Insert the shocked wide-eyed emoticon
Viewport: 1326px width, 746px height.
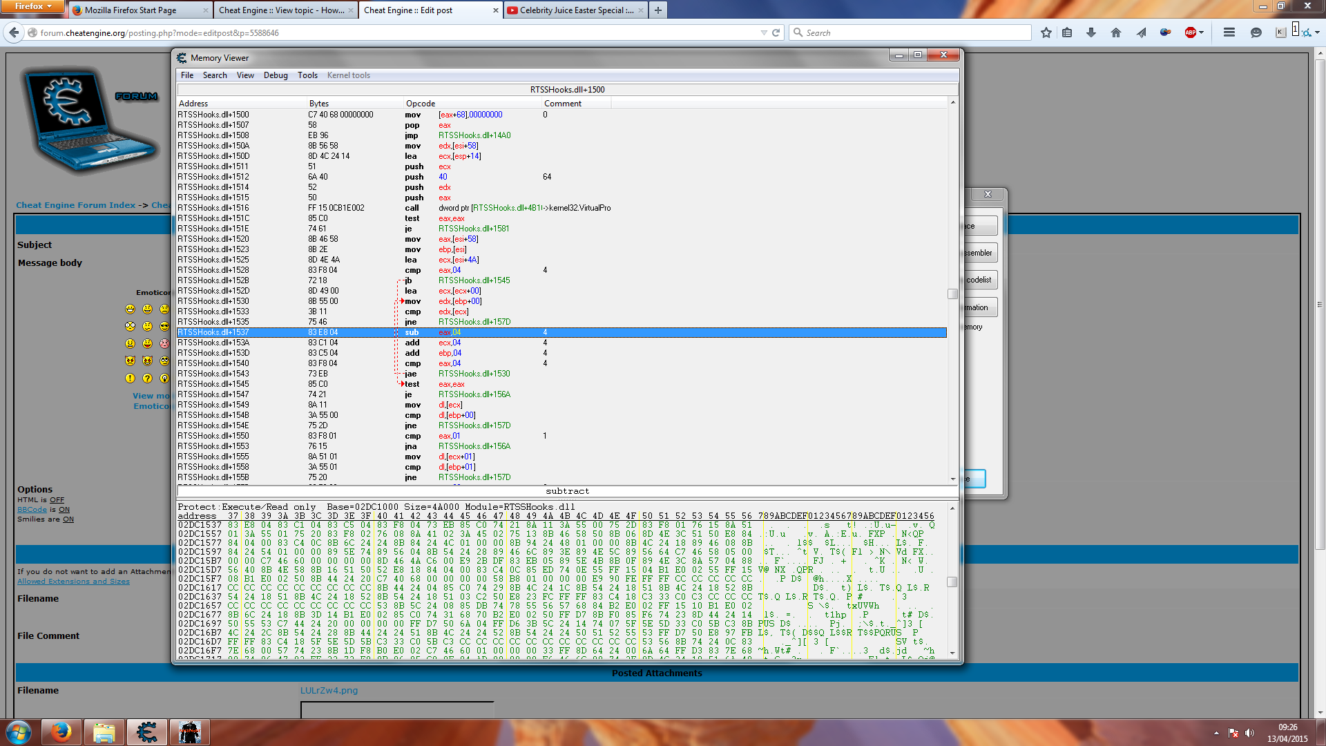coord(130,326)
